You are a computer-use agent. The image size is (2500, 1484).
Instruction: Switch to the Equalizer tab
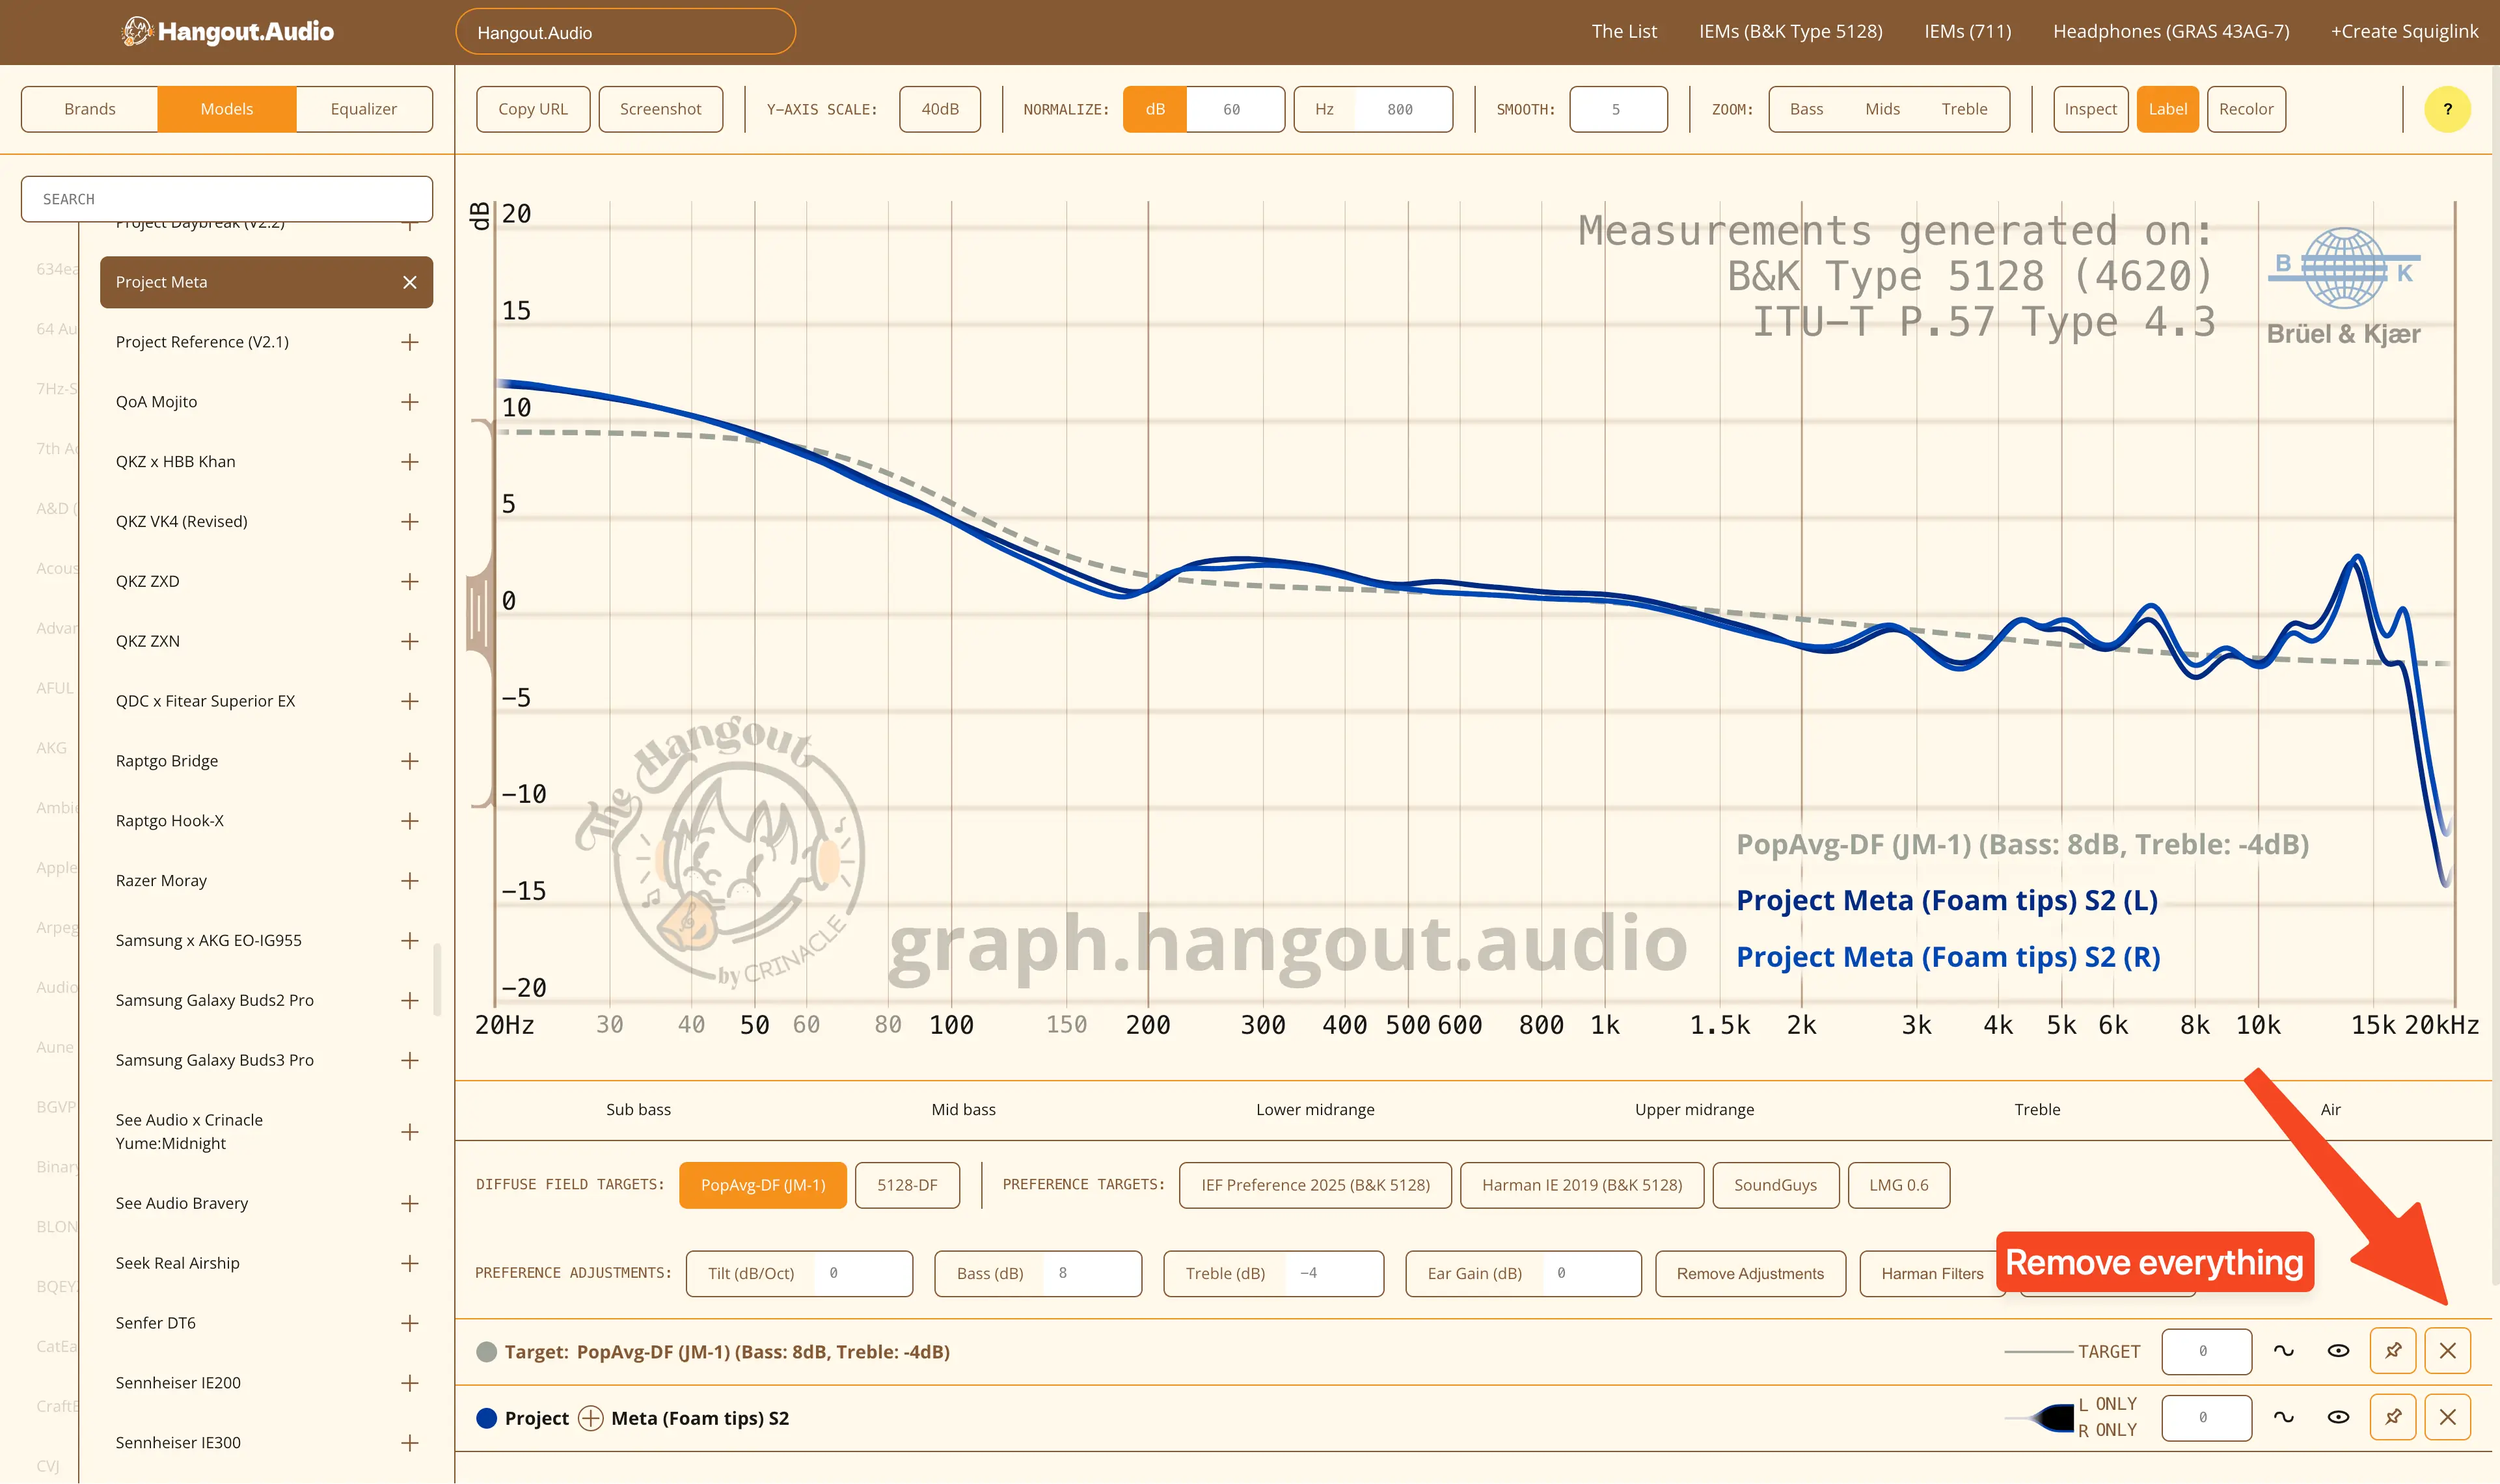tap(363, 109)
